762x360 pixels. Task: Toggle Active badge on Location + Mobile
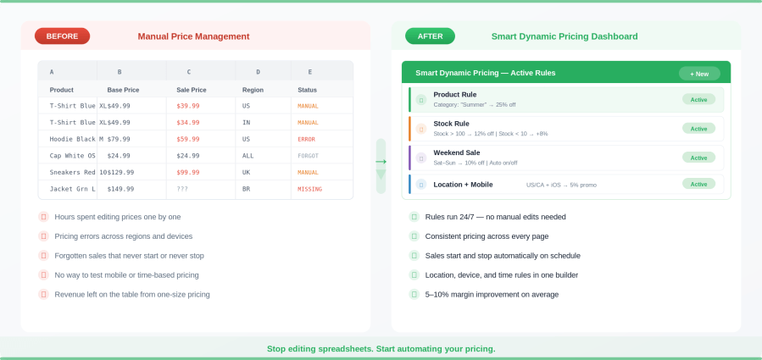[698, 184]
